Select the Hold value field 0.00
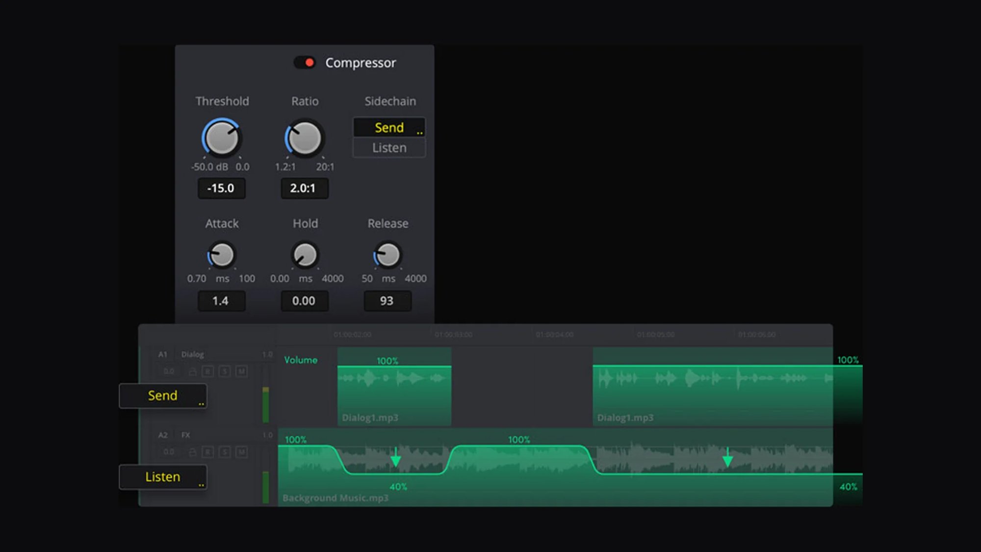This screenshot has width=981, height=552. click(x=304, y=301)
